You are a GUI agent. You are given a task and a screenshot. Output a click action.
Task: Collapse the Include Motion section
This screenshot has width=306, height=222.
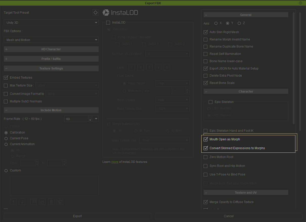tap(51, 110)
